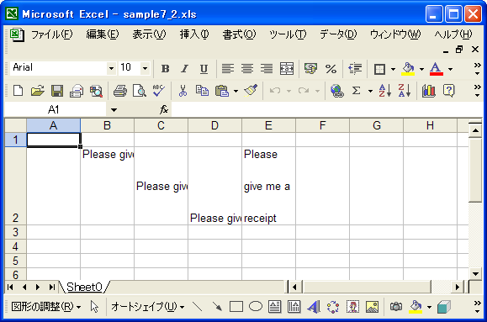
Task: Insert AutoSum with the sigma icon
Action: point(357,91)
